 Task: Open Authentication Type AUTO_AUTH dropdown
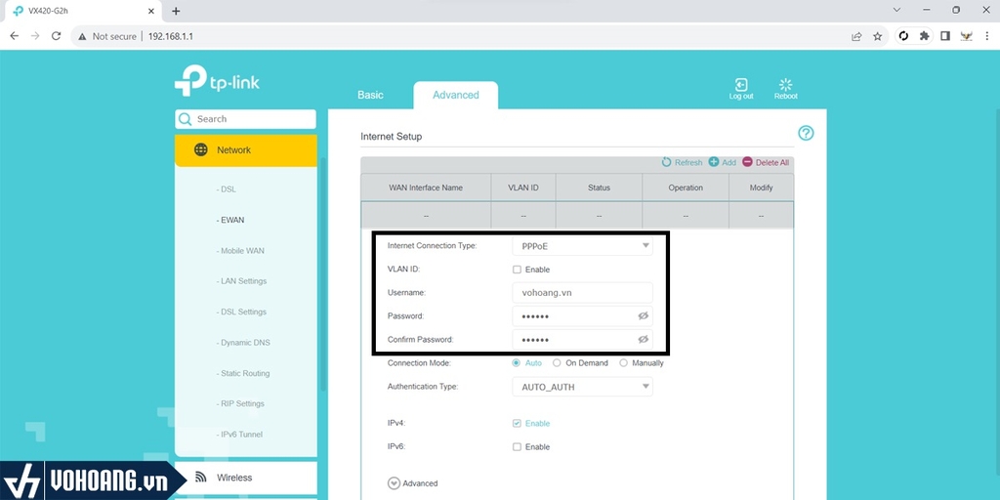(582, 387)
